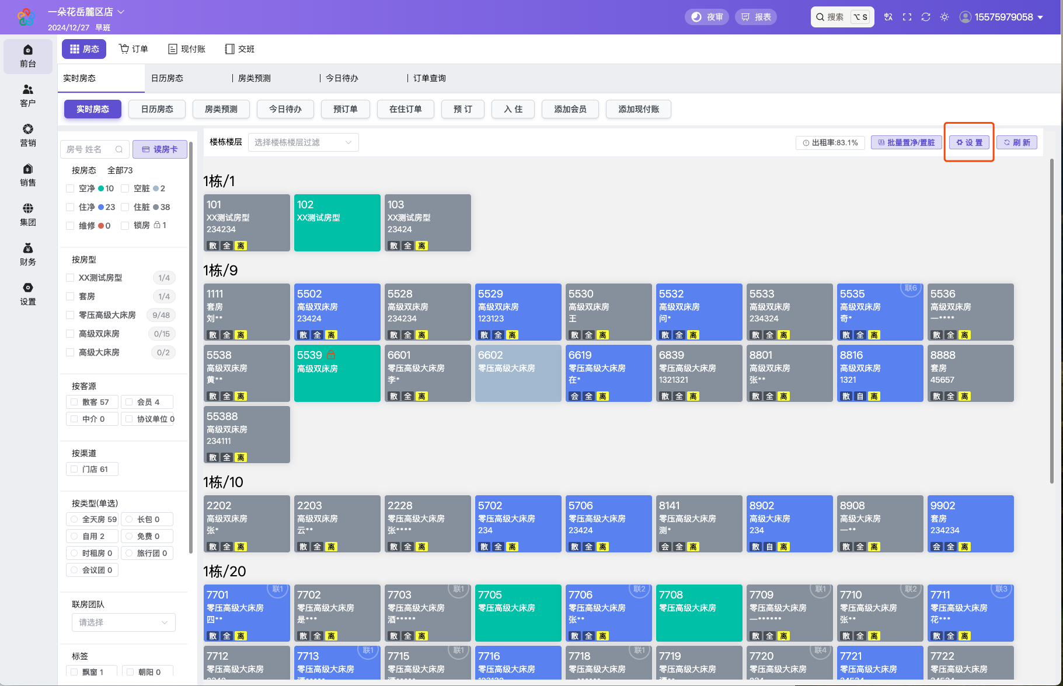Click the 在住订单 in-house orders button
This screenshot has width=1063, height=686.
tap(406, 109)
